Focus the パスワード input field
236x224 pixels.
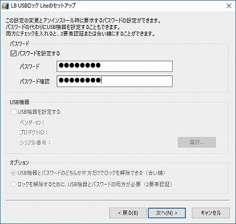click(x=114, y=66)
